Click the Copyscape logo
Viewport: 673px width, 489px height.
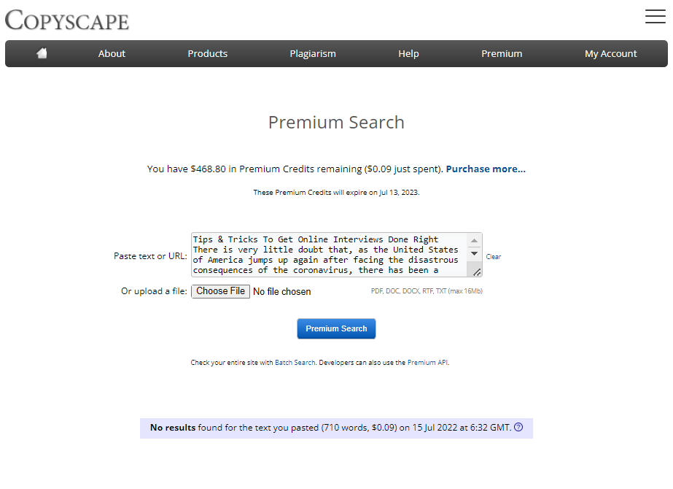click(x=67, y=20)
